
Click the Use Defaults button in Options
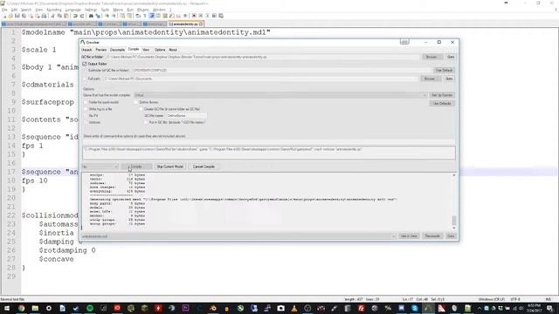click(442, 103)
